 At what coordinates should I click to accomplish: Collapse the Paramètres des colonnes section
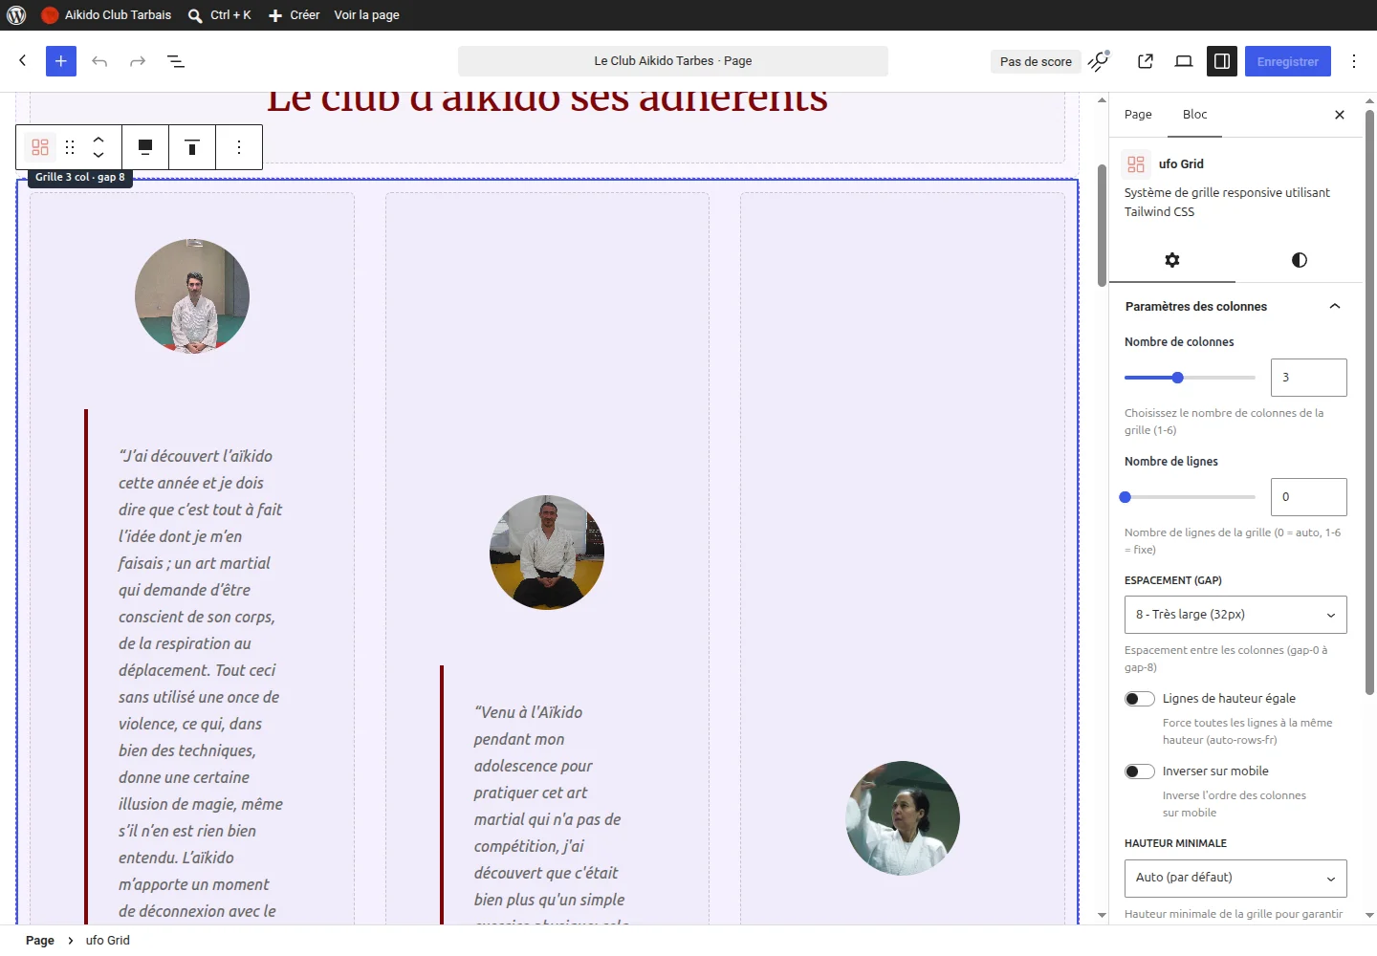tap(1235, 306)
